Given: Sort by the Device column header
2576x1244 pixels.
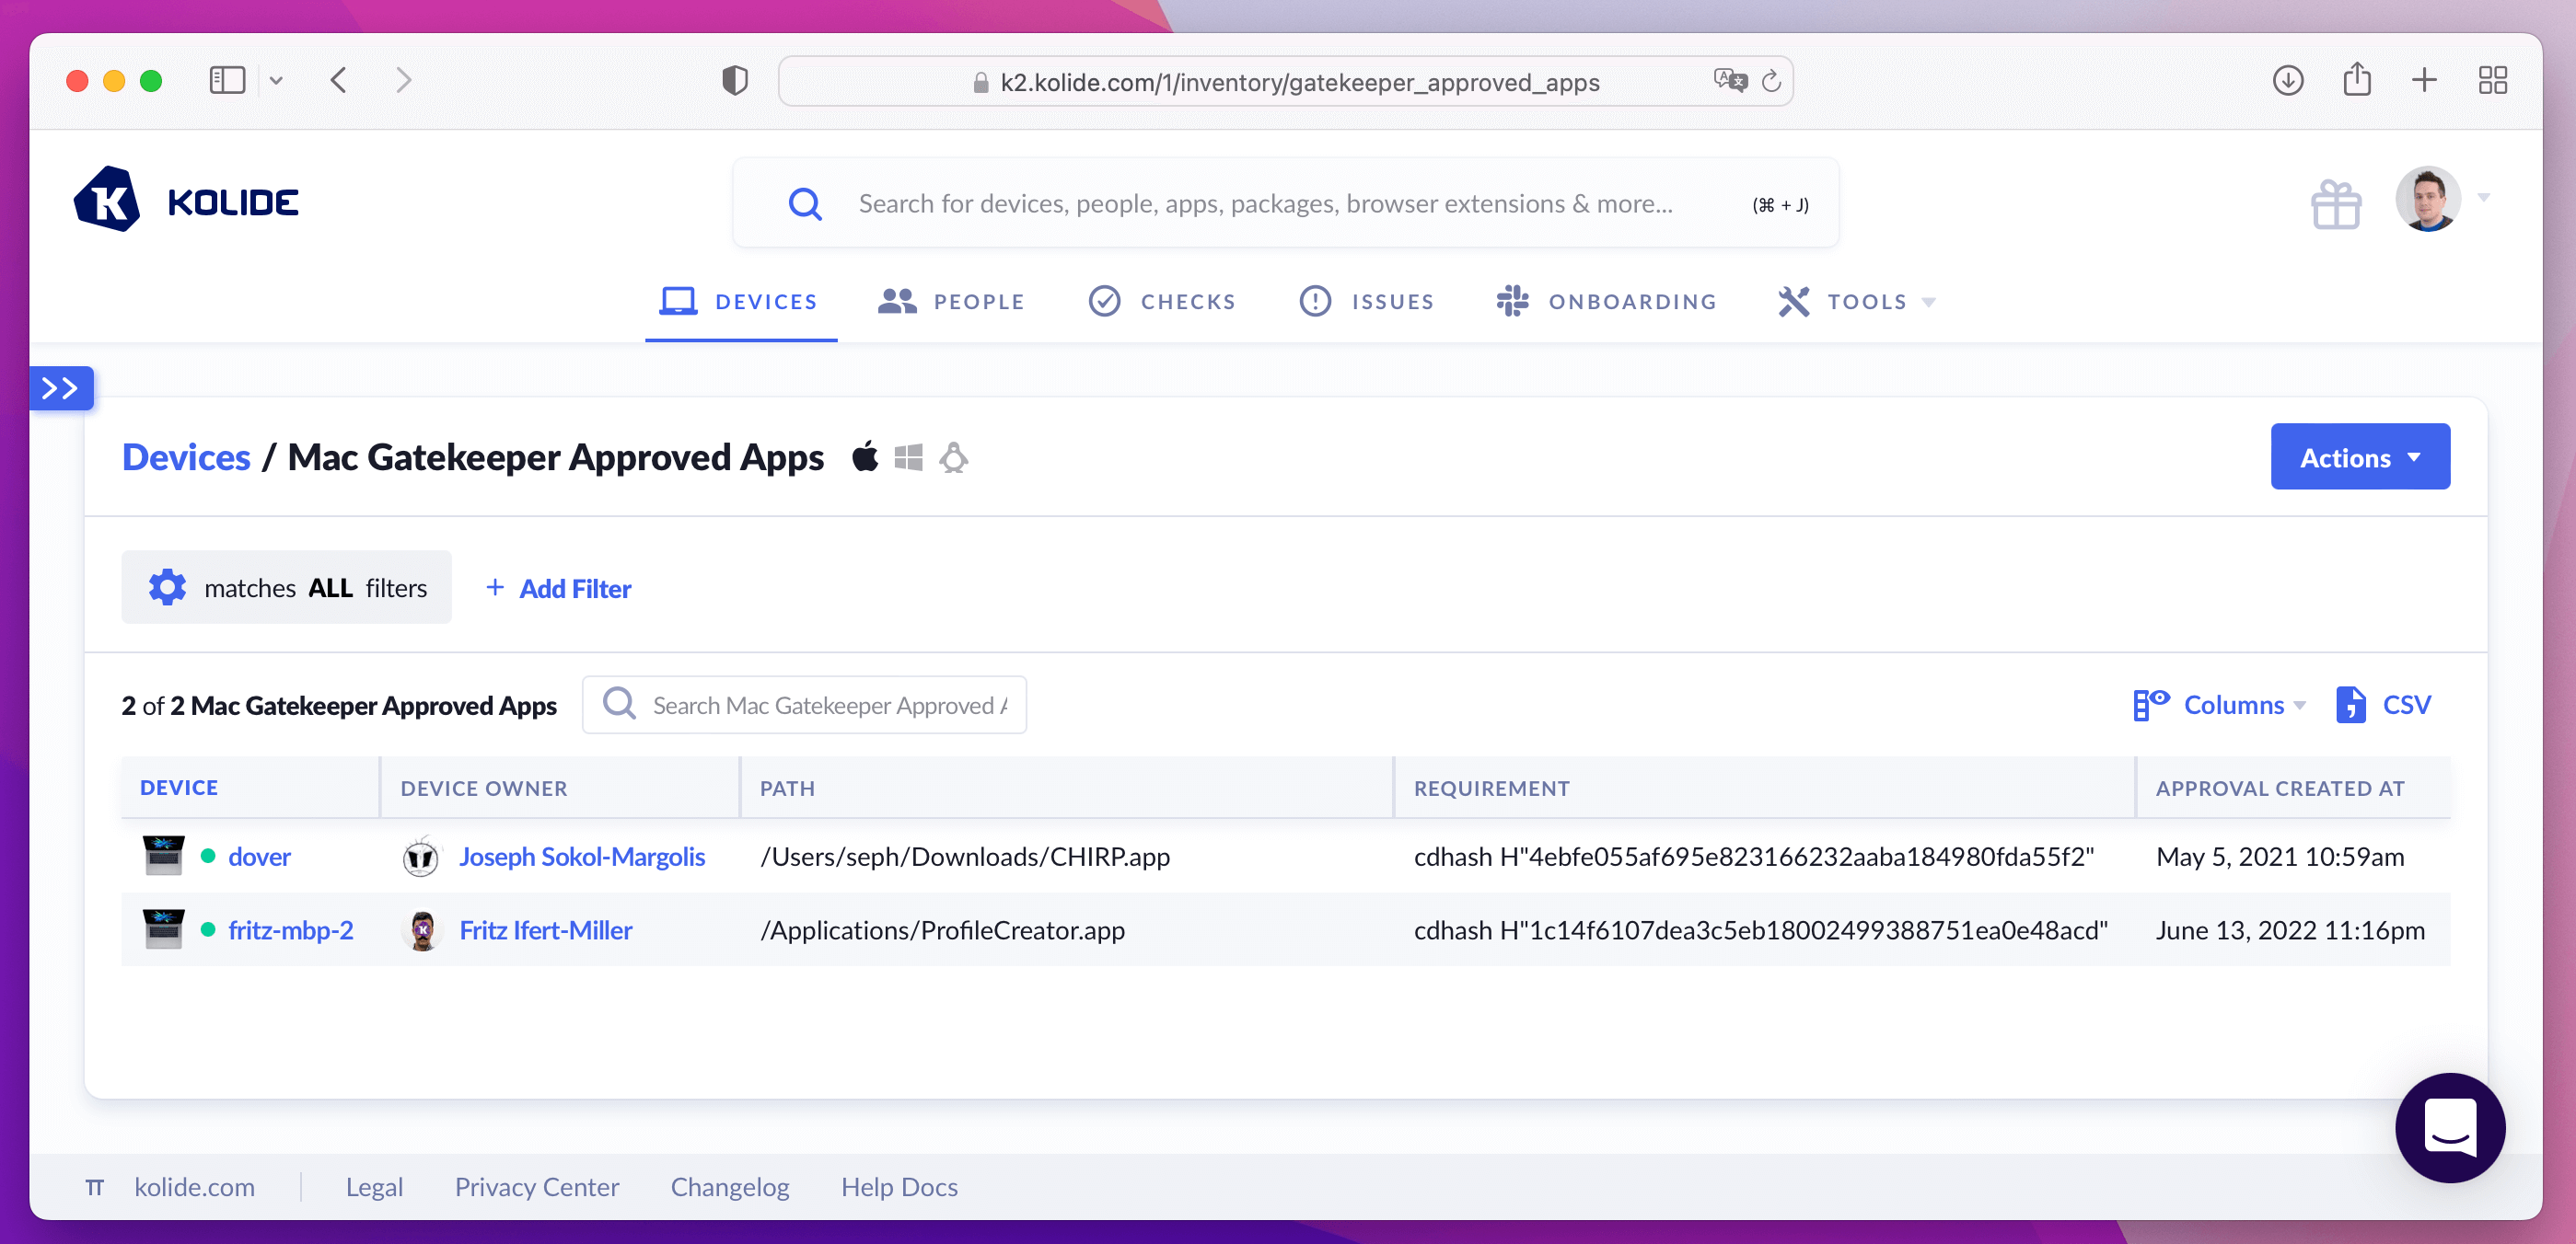Looking at the screenshot, I should [x=179, y=788].
